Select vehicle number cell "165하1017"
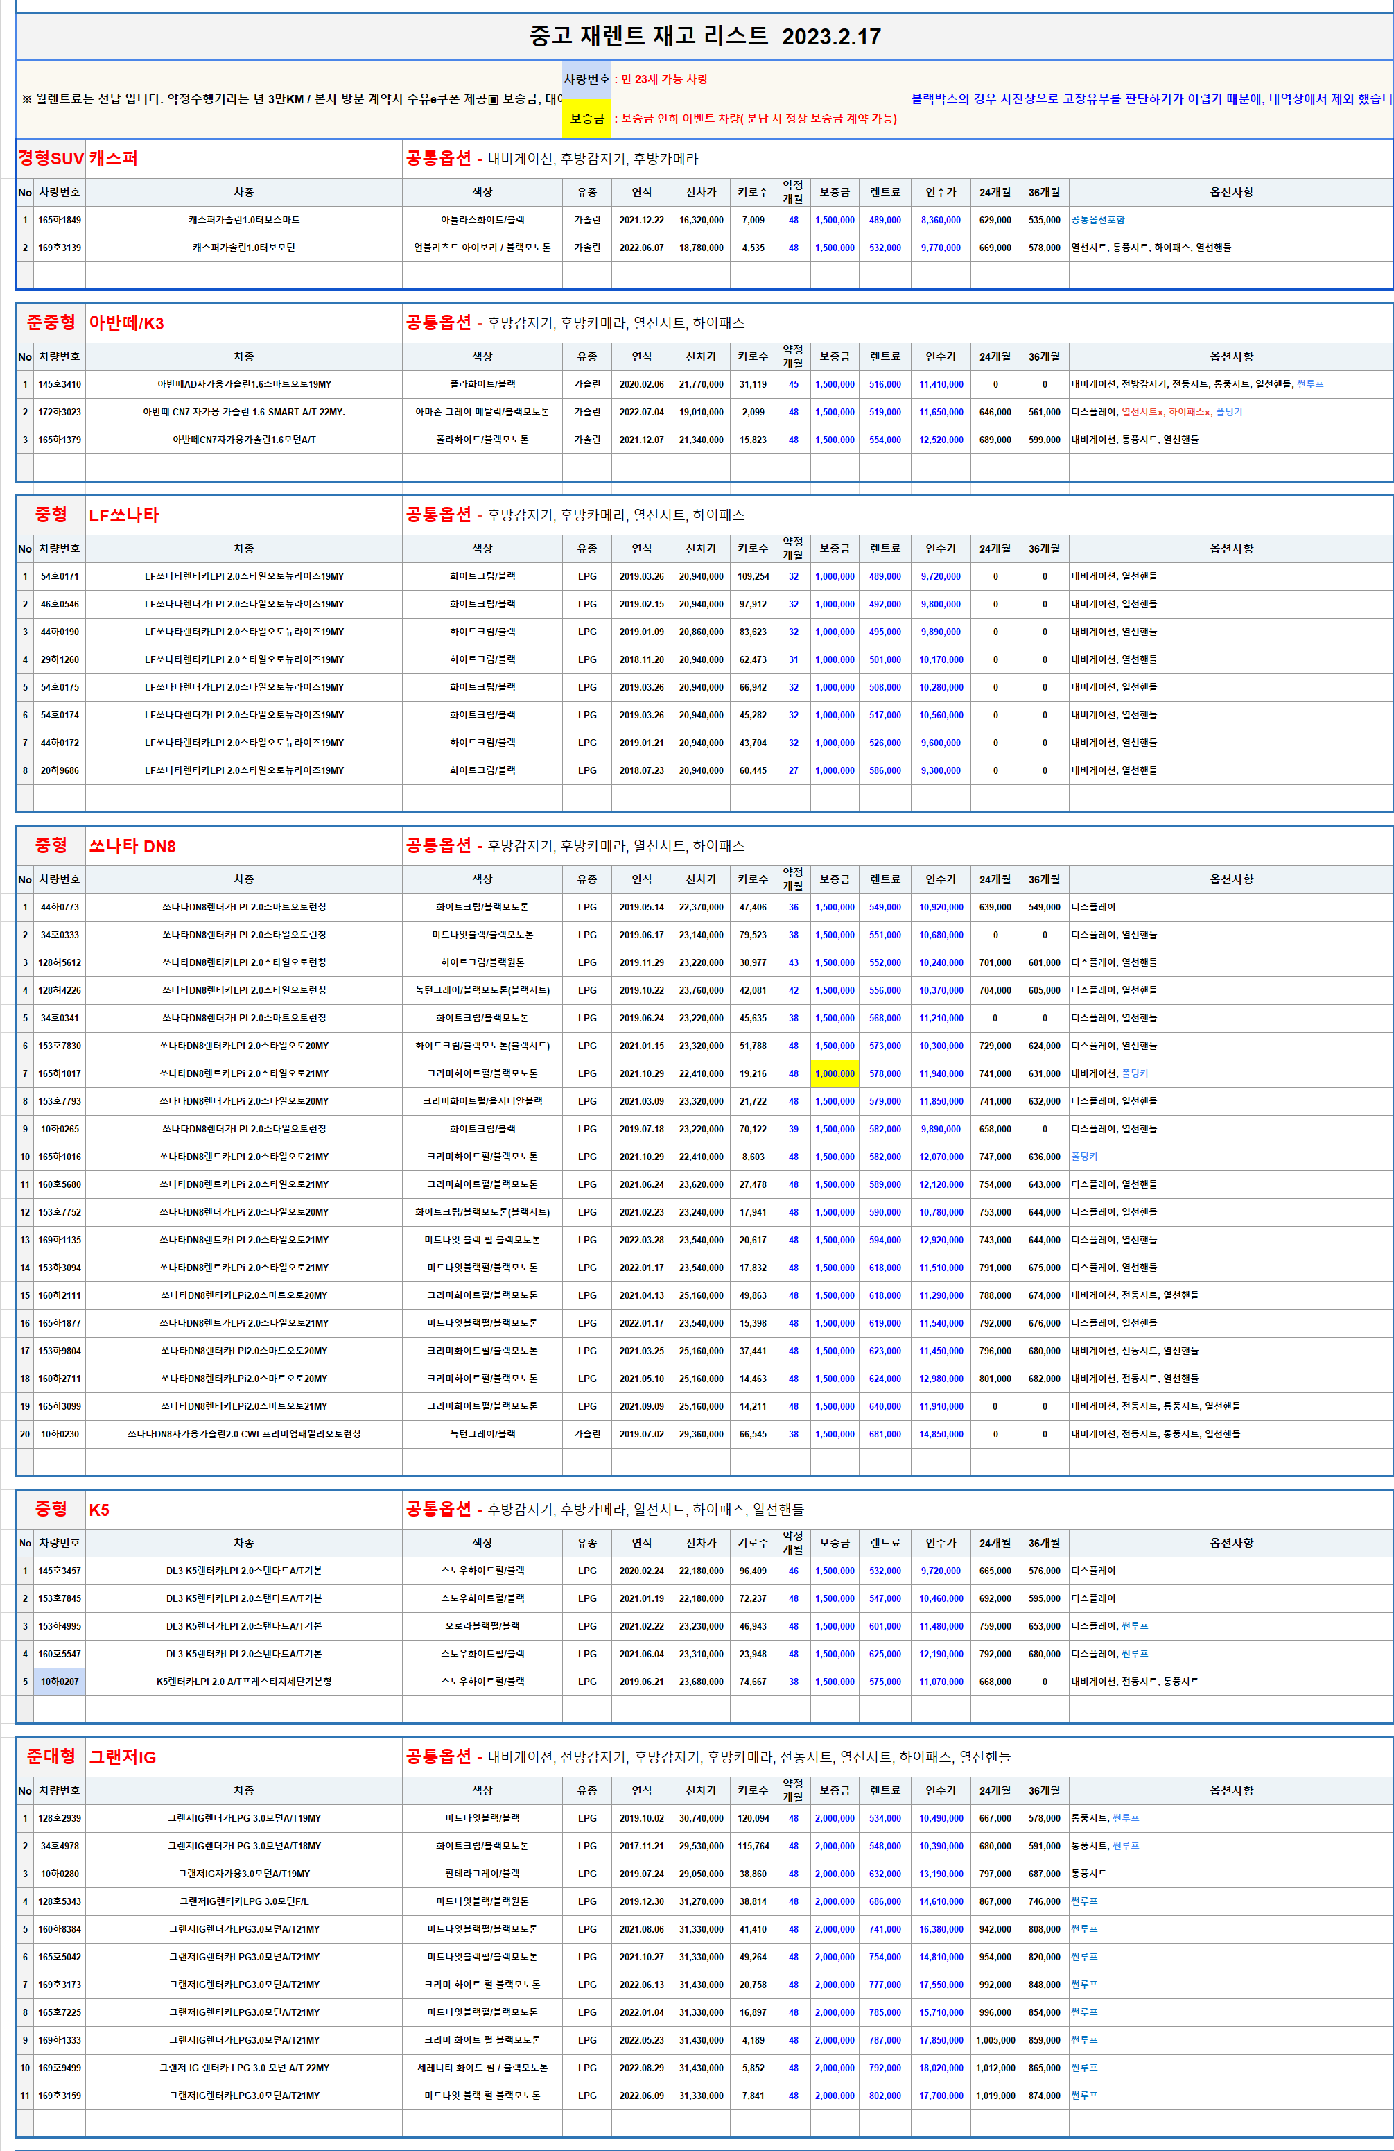 tap(60, 1073)
